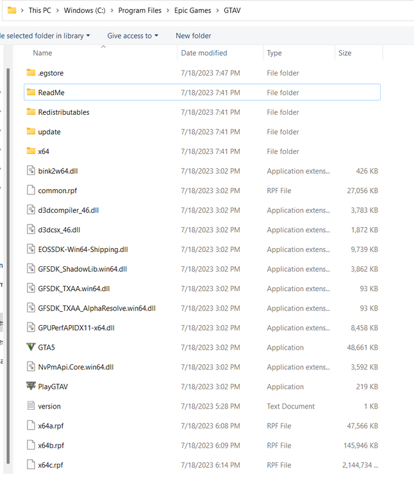Click the 27,056 KB size of common.rpf
414x481 pixels.
363,190
